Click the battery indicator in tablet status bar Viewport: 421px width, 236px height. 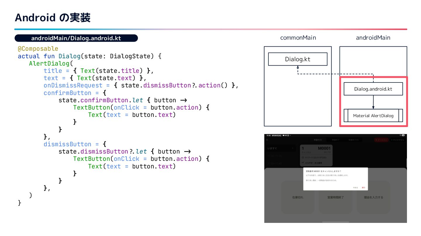(x=403, y=135)
